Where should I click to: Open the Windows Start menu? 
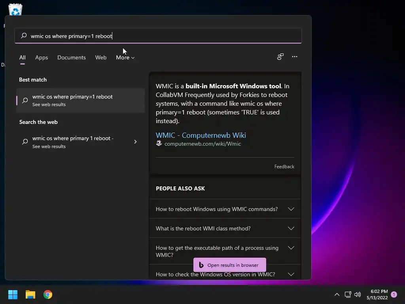[x=13, y=294]
